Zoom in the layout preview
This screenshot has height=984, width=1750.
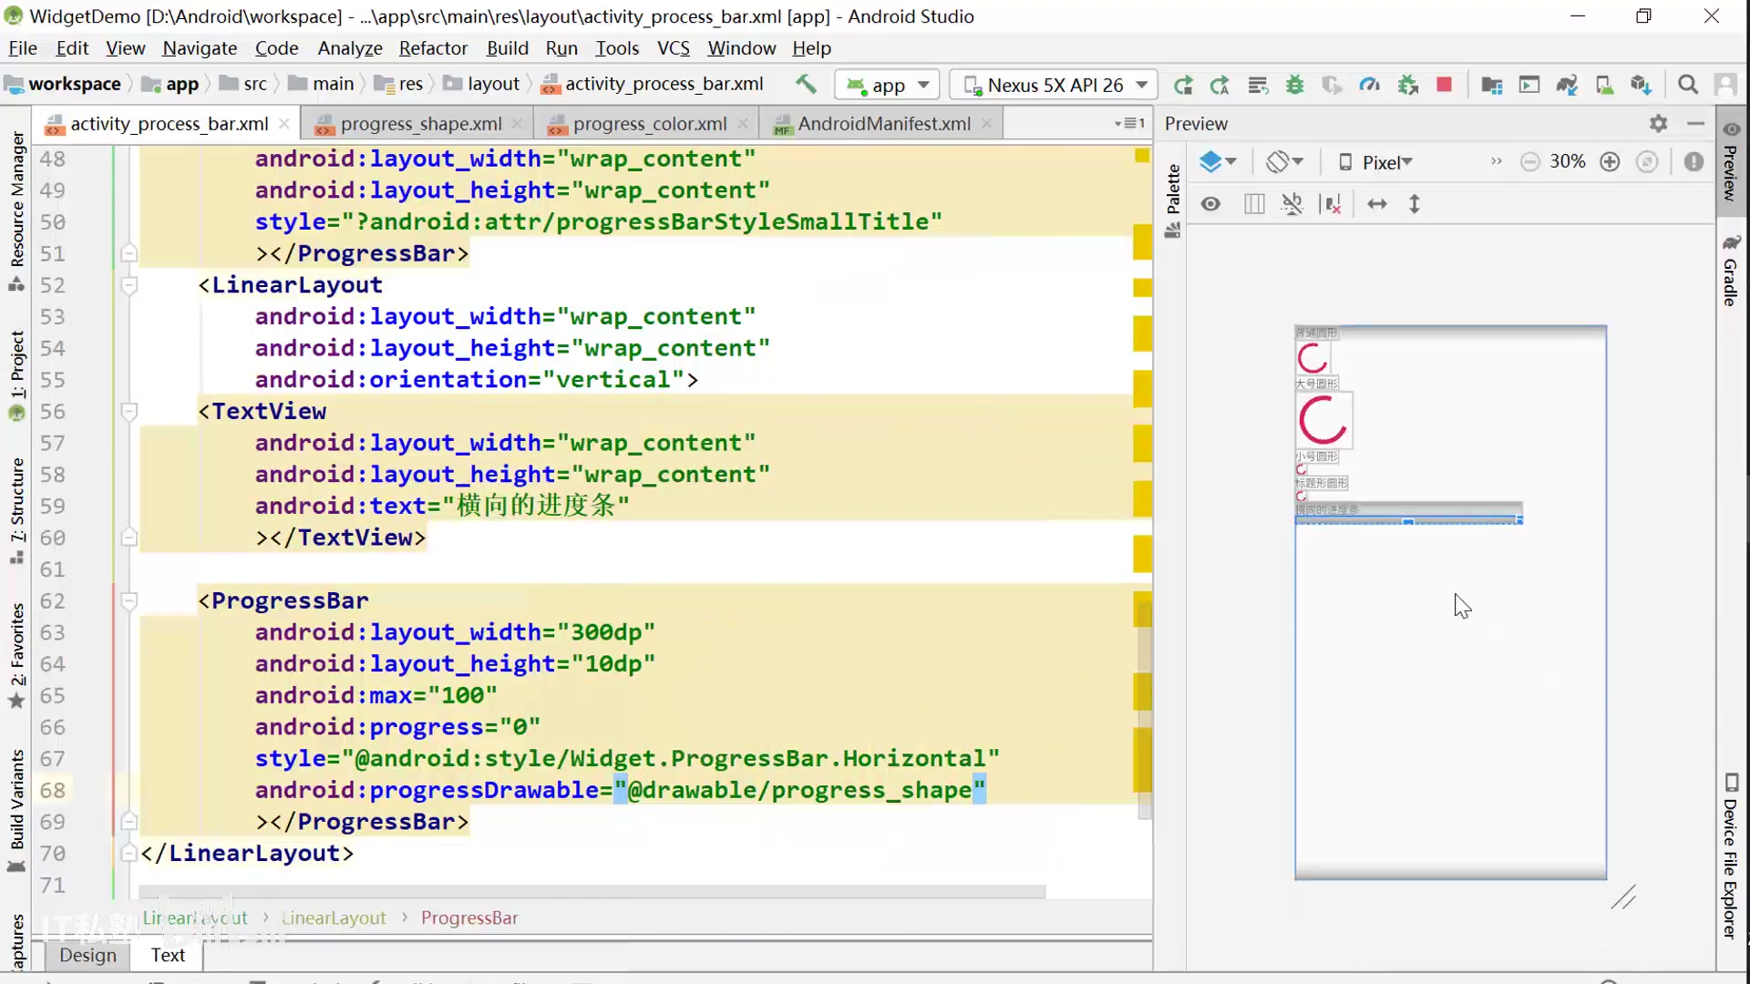coord(1611,162)
